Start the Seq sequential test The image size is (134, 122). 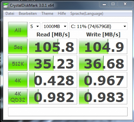pyautogui.click(x=18, y=46)
